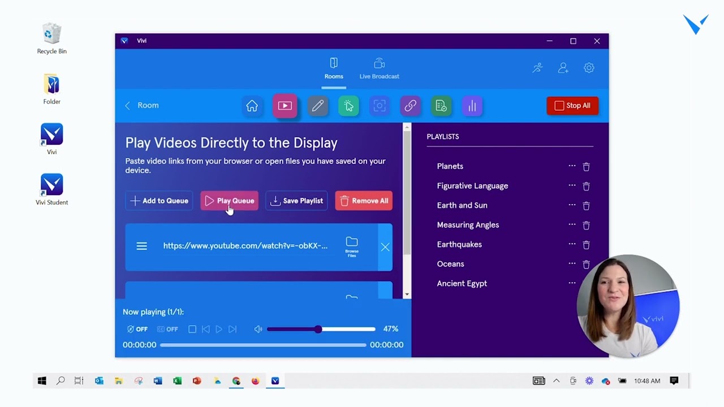Delete the Planets playlist
724x407 pixels.
(x=586, y=167)
